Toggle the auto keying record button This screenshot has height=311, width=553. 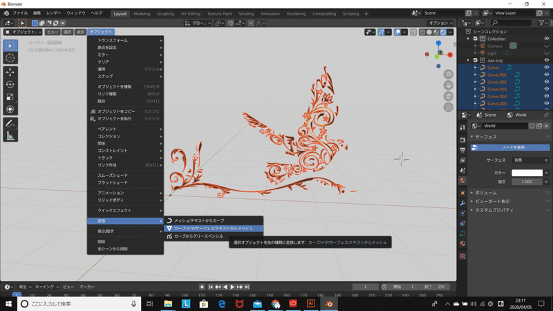[202, 287]
